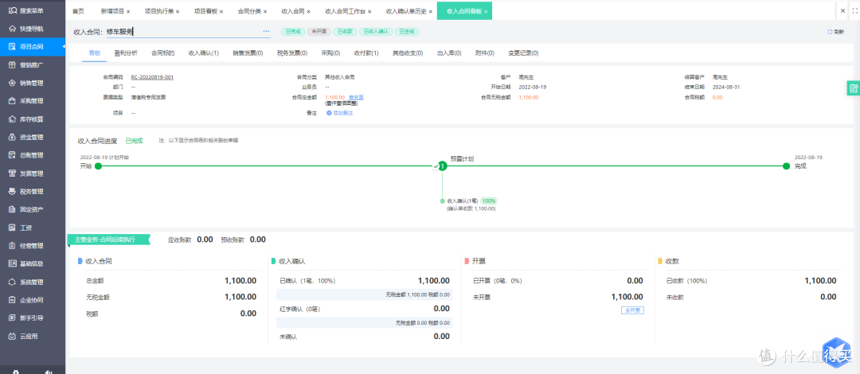Switch to 合同分类 page tab
Image resolution: width=860 pixels, height=374 pixels.
tap(249, 11)
